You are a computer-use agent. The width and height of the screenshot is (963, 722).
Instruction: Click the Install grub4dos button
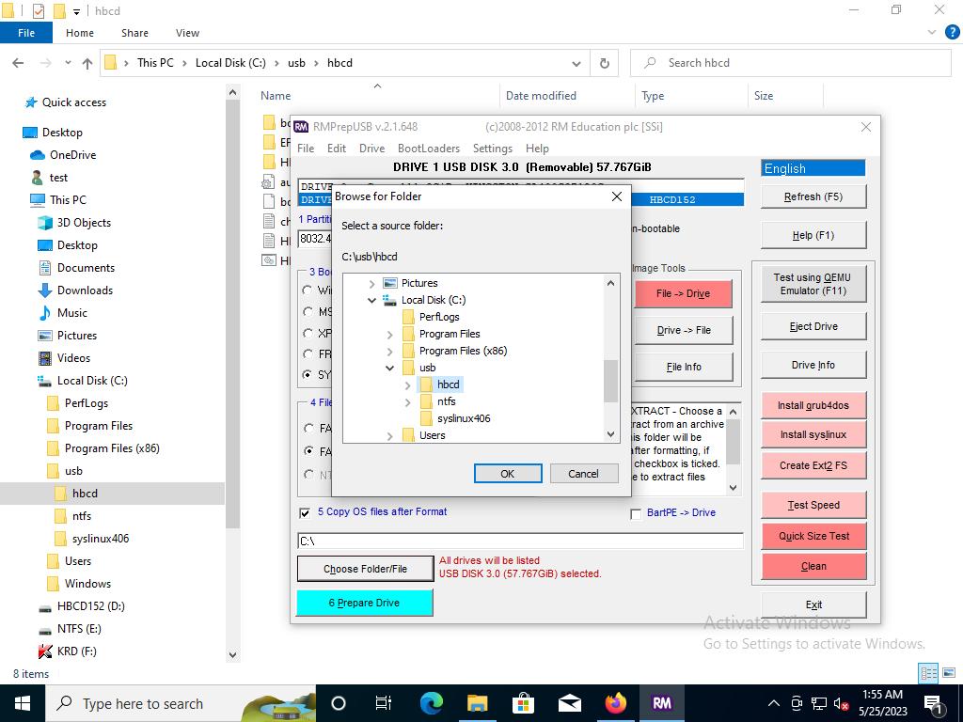coord(813,405)
